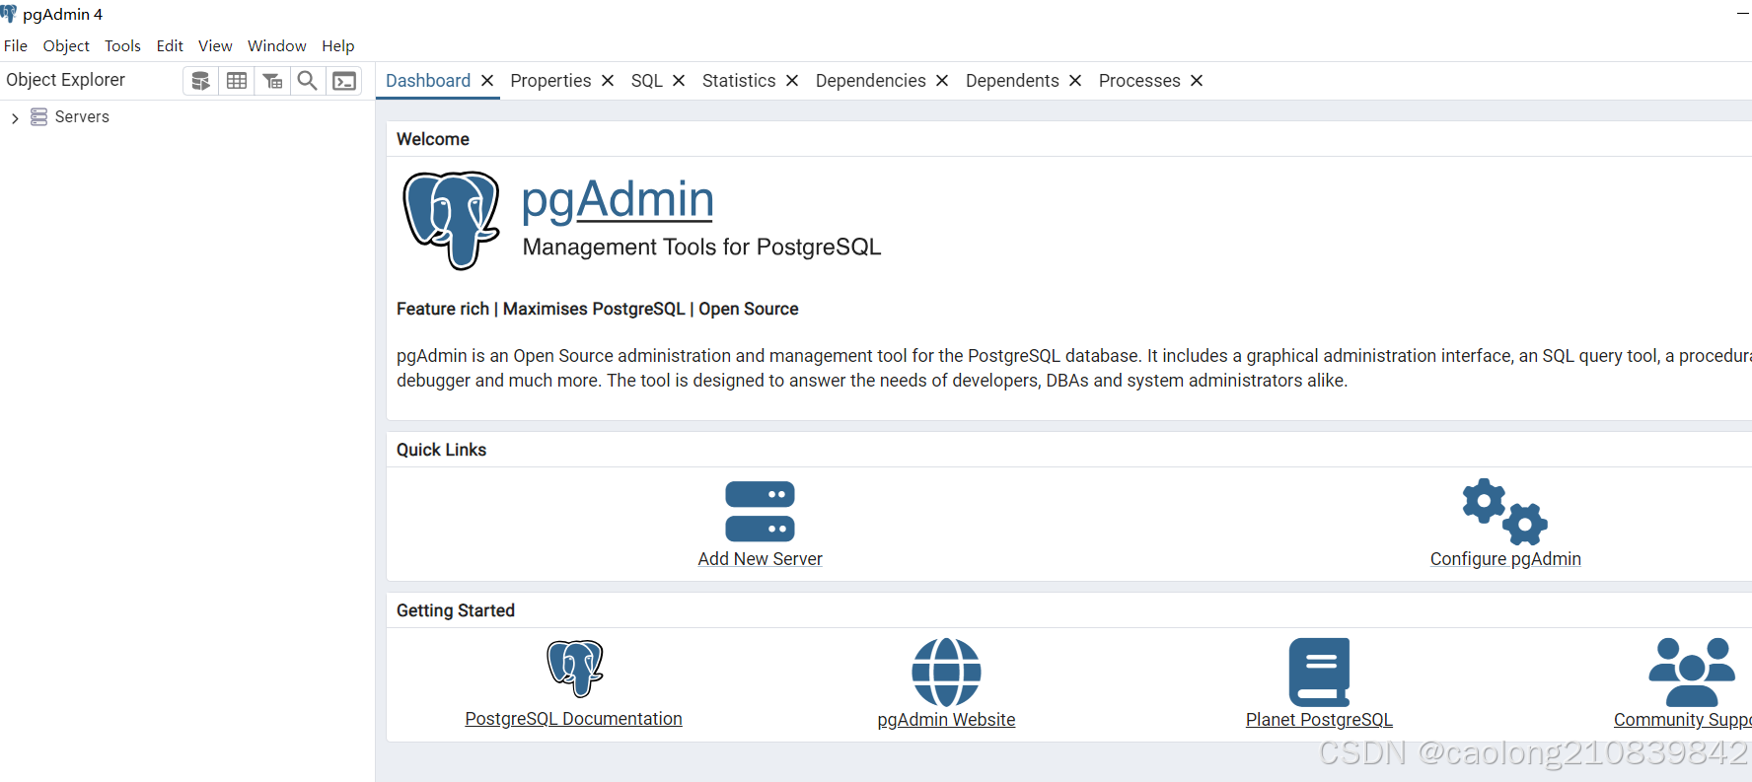The width and height of the screenshot is (1752, 782).
Task: Open the Search Objects magnifier icon
Action: (308, 81)
